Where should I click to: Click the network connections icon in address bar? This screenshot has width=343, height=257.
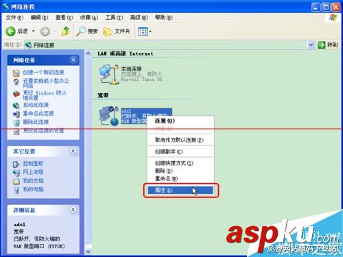[x=29, y=45]
